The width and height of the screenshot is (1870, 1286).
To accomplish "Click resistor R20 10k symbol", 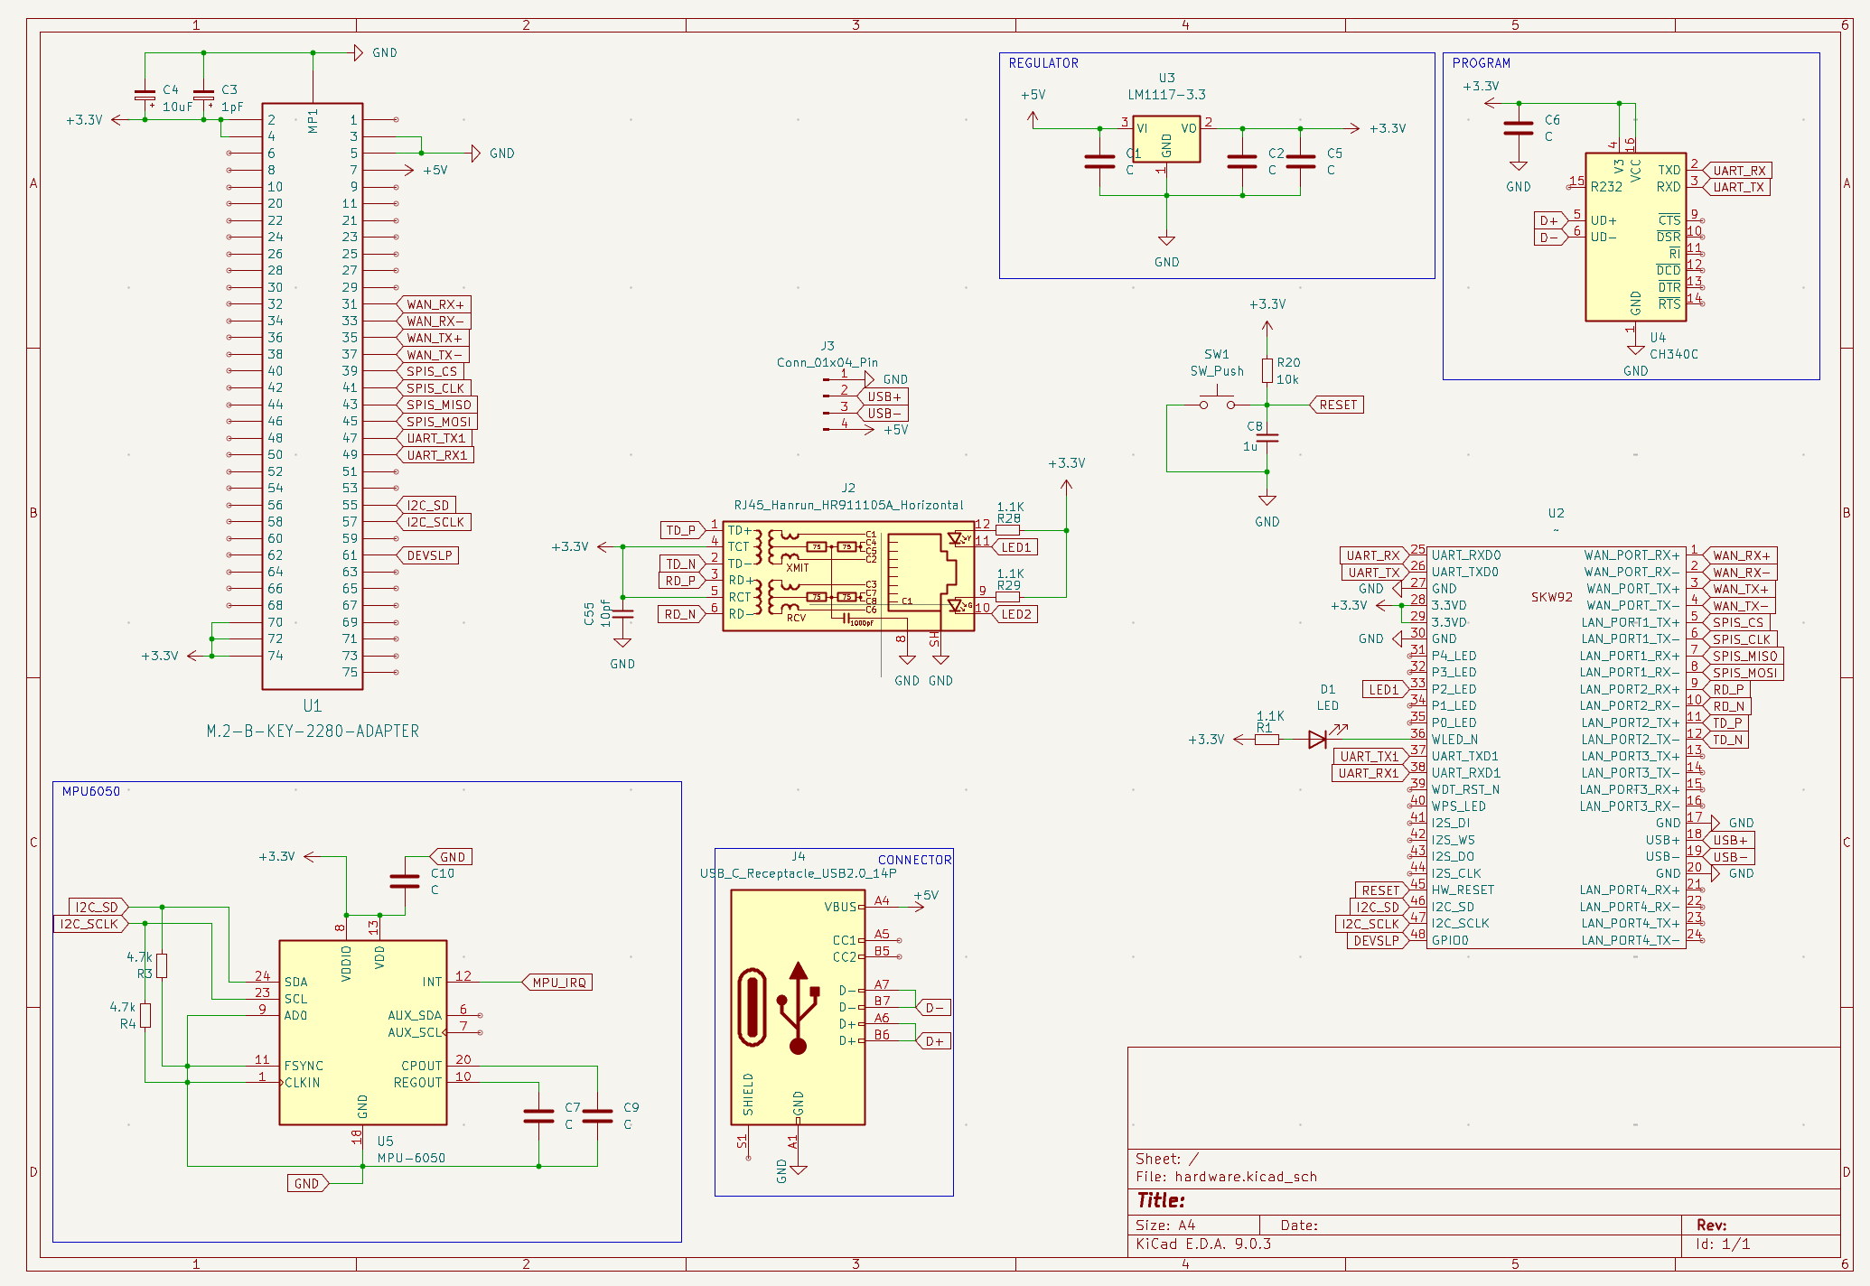I will coord(1267,370).
